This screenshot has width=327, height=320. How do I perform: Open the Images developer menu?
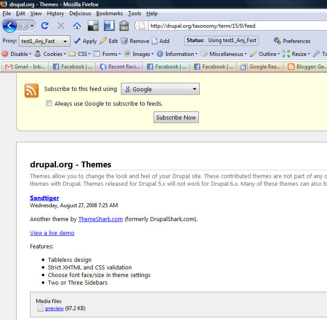[x=139, y=54]
